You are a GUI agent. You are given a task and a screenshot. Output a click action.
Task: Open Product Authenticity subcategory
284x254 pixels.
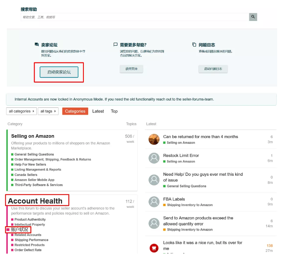coord(30,219)
